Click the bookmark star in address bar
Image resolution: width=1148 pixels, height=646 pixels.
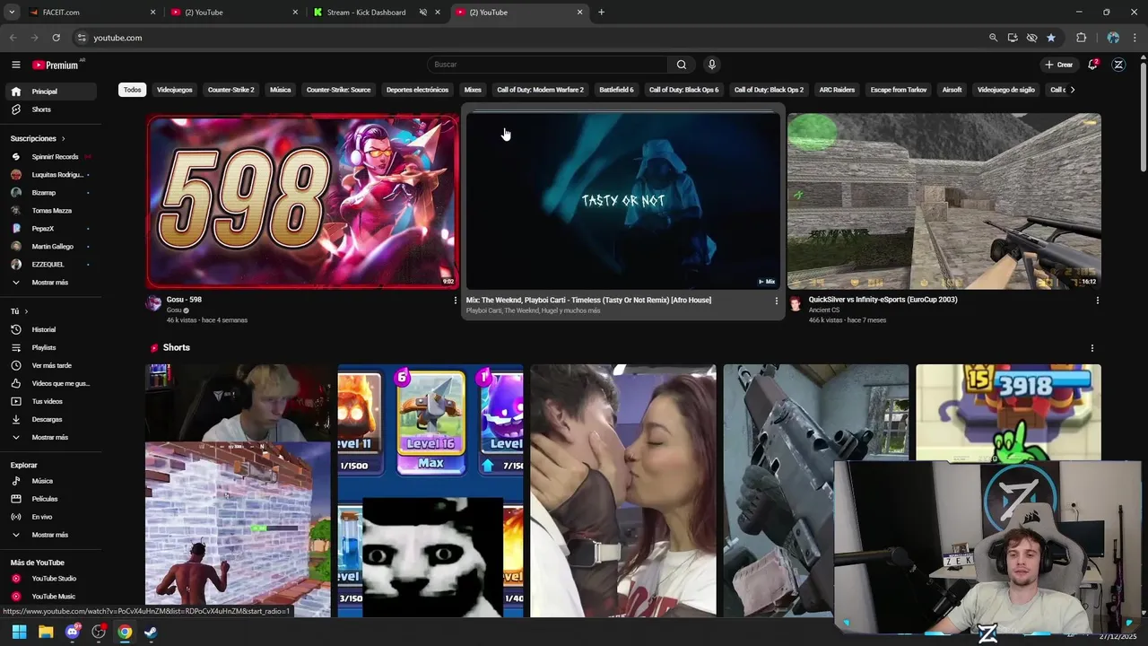click(x=1051, y=38)
